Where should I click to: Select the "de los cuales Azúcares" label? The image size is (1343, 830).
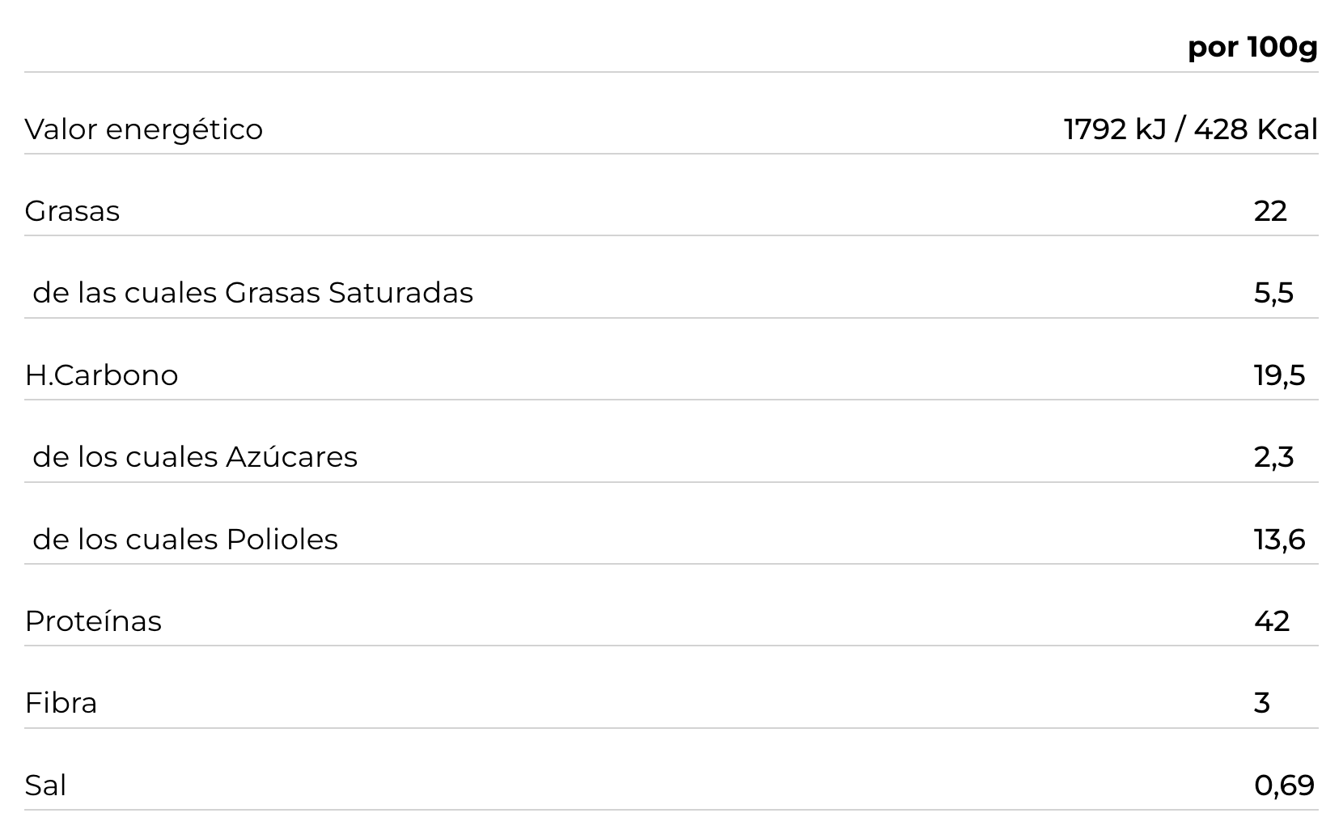point(195,457)
